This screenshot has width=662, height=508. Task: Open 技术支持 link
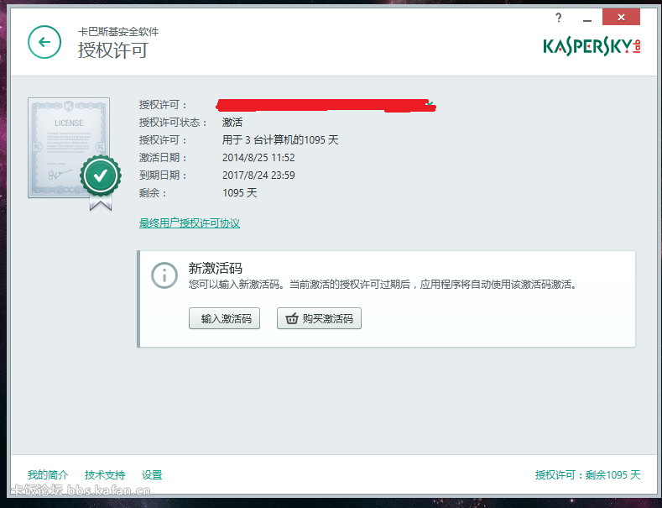coord(105,474)
